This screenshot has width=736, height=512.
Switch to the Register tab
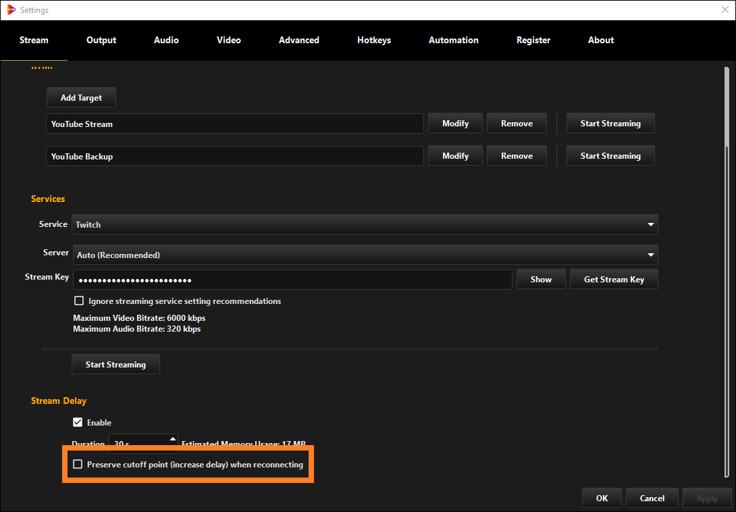pyautogui.click(x=533, y=41)
